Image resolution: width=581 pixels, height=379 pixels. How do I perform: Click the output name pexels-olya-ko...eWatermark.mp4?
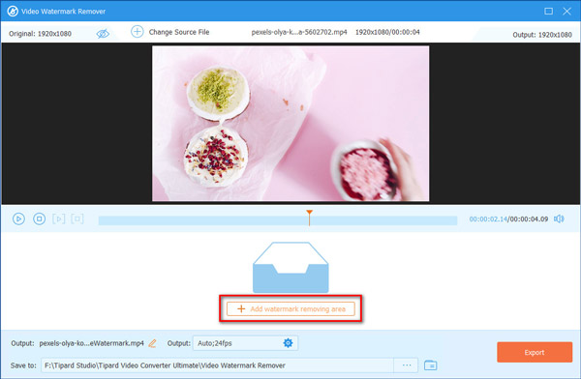(x=92, y=343)
